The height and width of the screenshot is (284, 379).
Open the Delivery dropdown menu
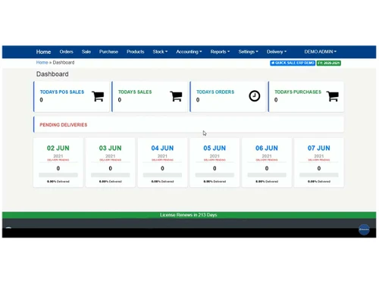(x=277, y=51)
